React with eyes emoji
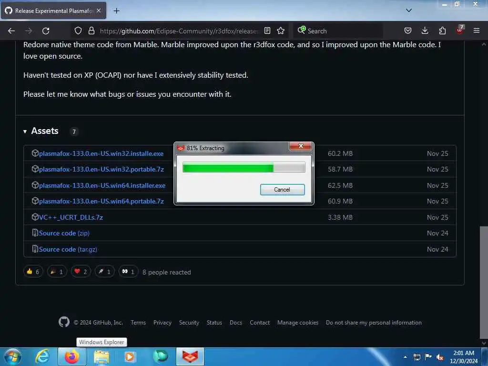The image size is (488, 366). 128,272
